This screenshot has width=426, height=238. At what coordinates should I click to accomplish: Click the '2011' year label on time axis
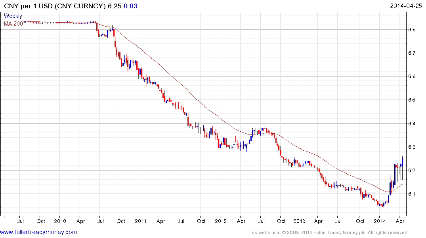coord(140,221)
